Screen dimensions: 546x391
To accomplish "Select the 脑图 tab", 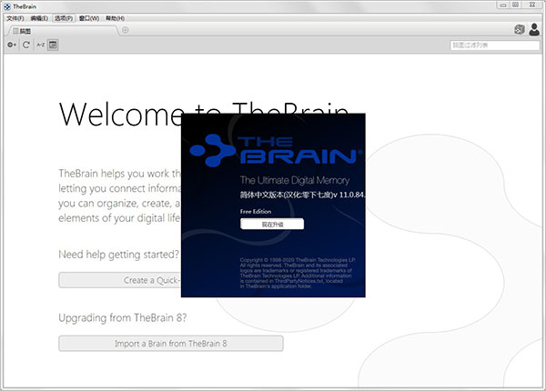I will pos(63,31).
